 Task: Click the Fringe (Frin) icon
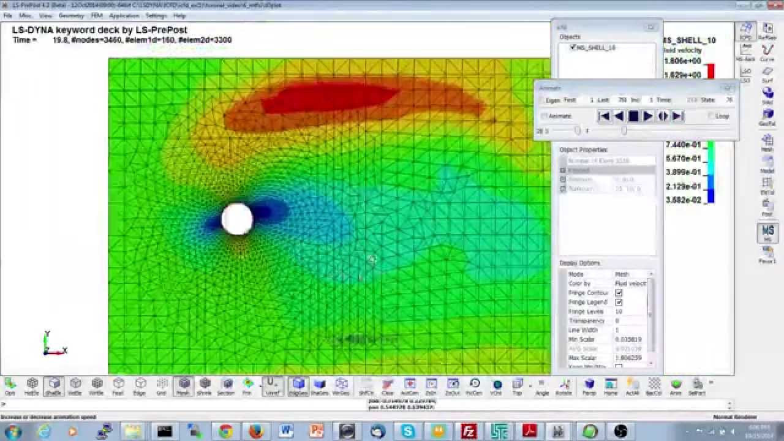tap(247, 385)
